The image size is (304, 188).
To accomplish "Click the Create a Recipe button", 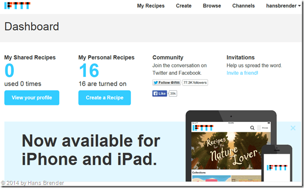I will tap(104, 98).
